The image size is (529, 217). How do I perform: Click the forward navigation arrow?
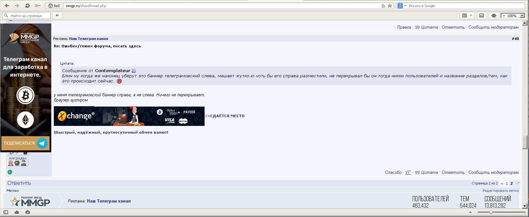pos(17,5)
